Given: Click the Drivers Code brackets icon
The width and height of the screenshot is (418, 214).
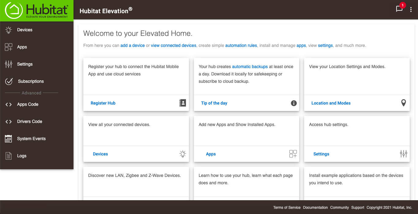Looking at the screenshot, I should point(9,122).
